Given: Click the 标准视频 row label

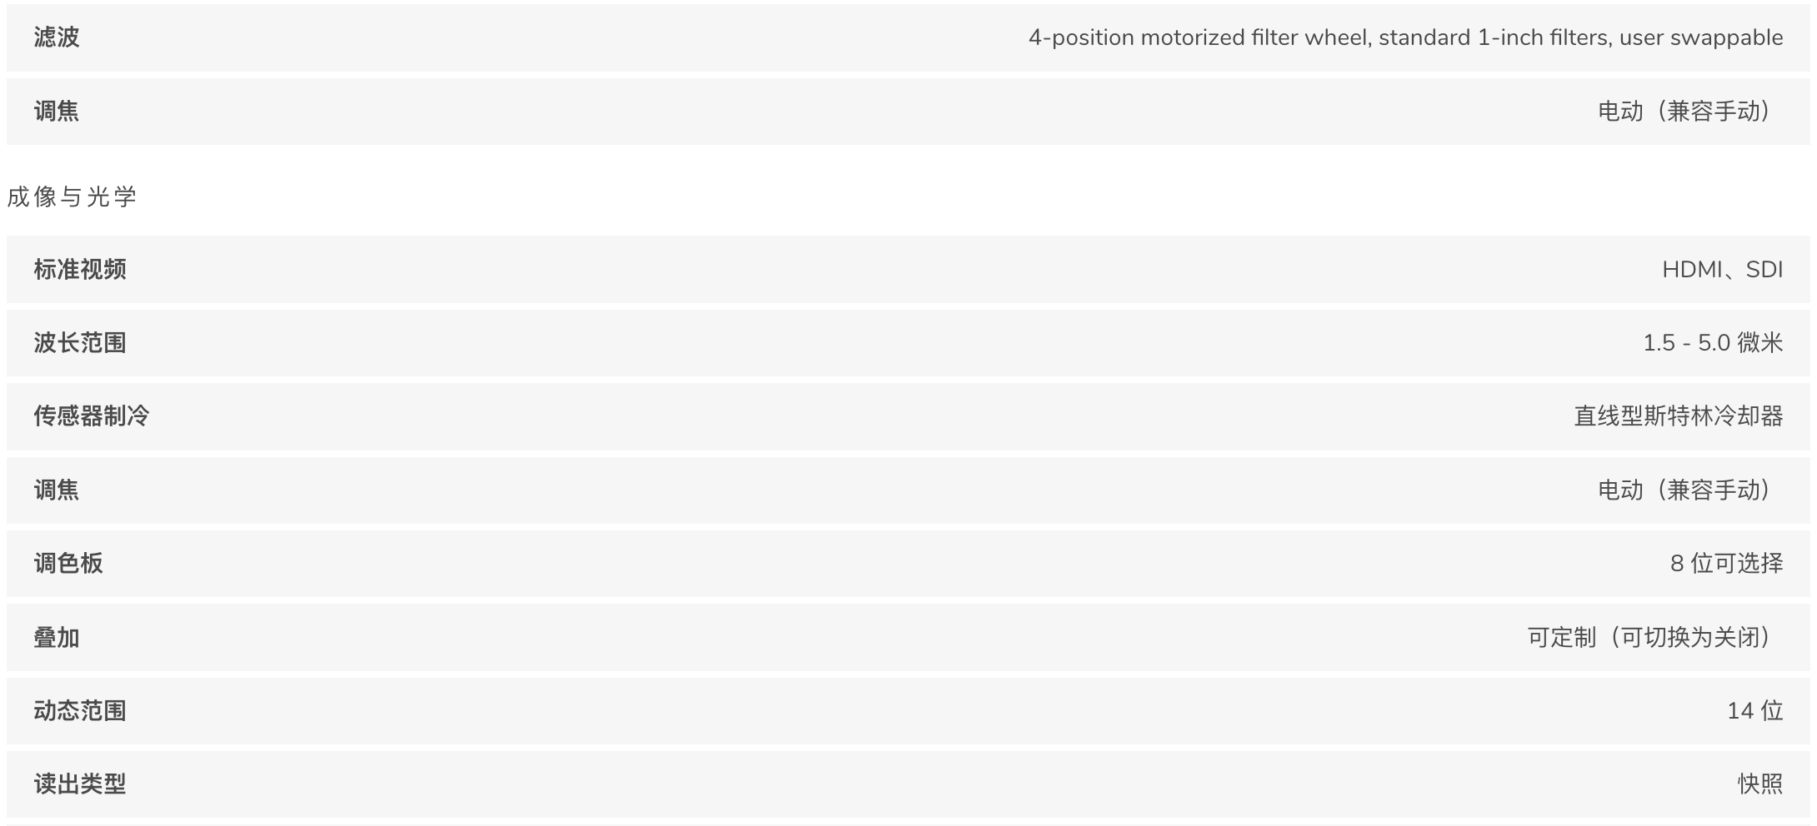Looking at the screenshot, I should click(80, 269).
